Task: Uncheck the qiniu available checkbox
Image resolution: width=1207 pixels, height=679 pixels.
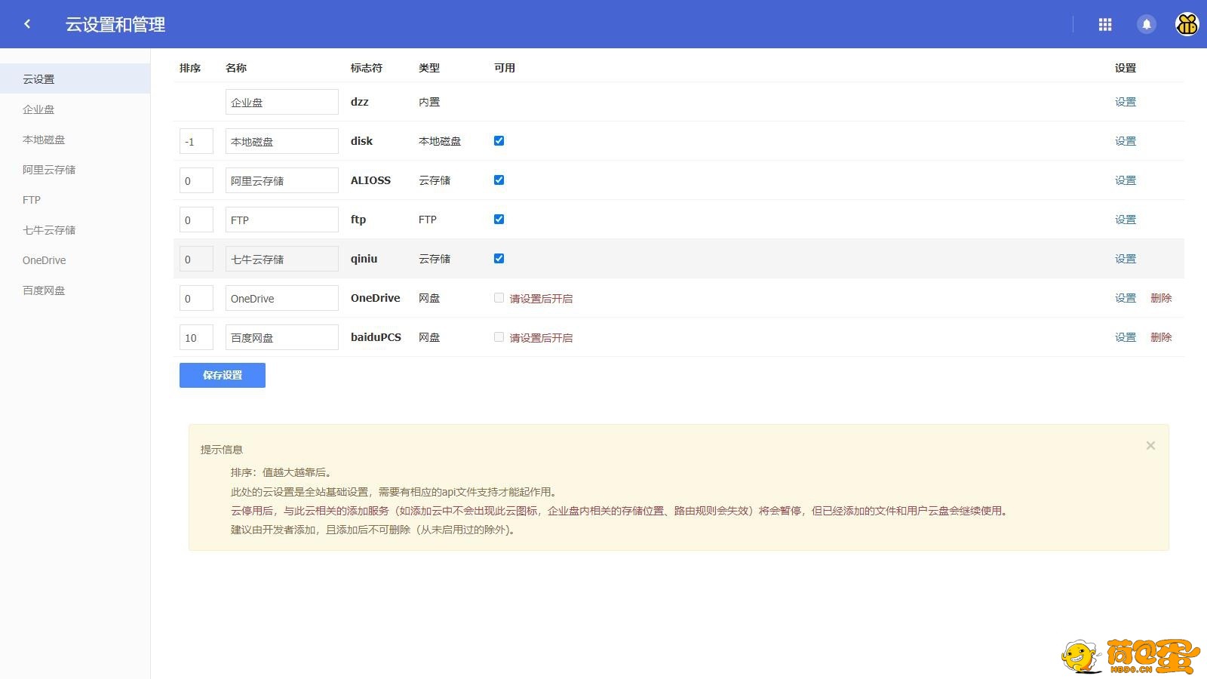Action: pos(499,259)
